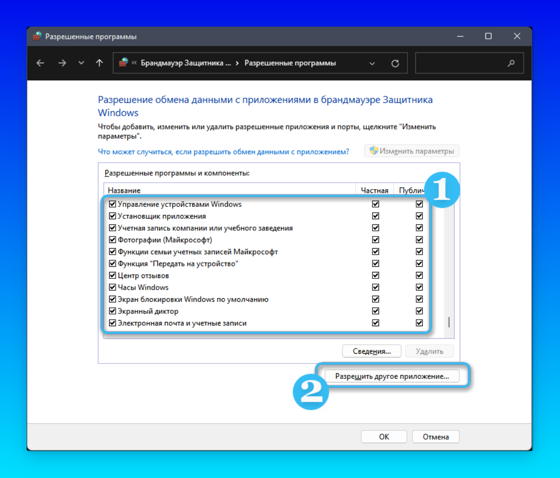Toggle Частная checkbox for Управление устройствами Windows
This screenshot has width=560, height=478.
pos(376,204)
